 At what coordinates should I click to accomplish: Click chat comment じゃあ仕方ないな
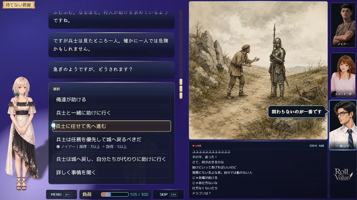pos(205,183)
